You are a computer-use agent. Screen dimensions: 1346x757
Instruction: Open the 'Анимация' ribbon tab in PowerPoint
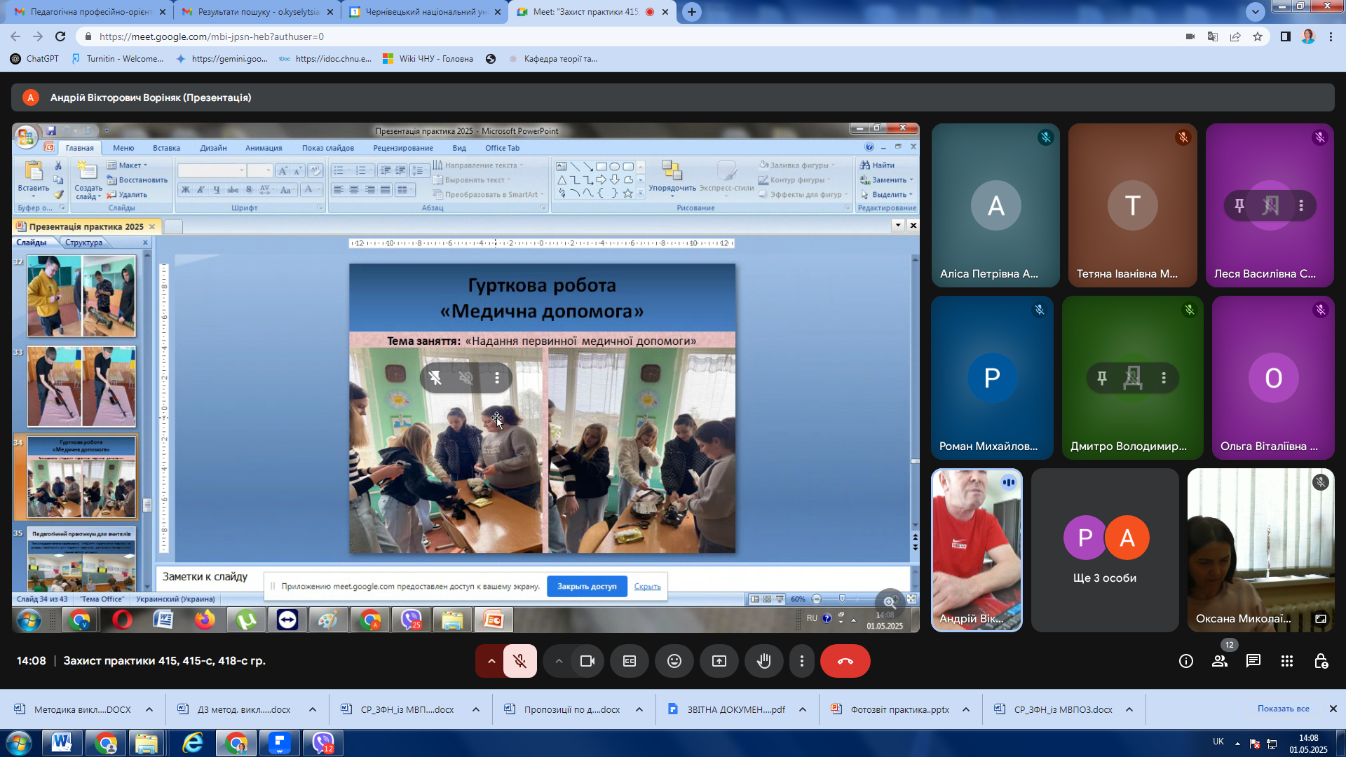coord(264,148)
